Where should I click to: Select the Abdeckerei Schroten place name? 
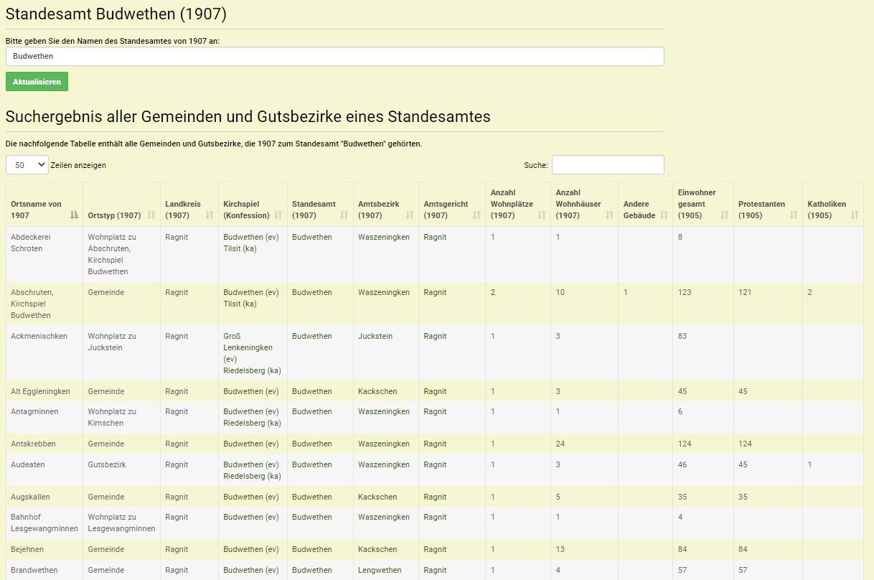31,243
